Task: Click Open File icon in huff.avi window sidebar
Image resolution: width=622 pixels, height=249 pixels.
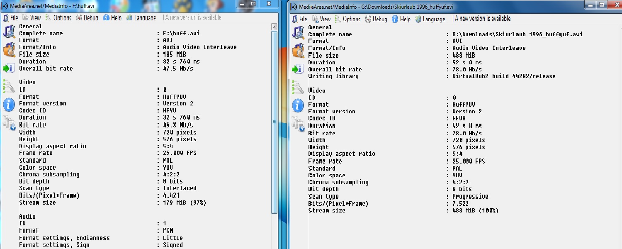Action: pyautogui.click(x=9, y=32)
